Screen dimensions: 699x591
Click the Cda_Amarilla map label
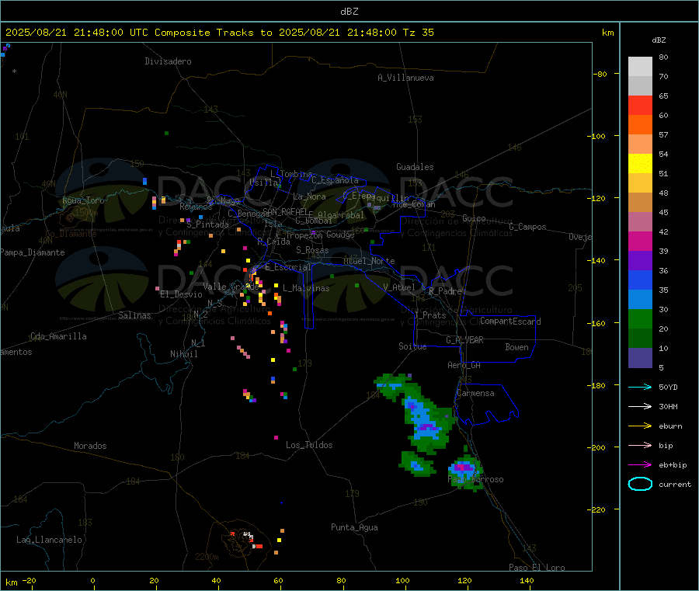tap(58, 336)
